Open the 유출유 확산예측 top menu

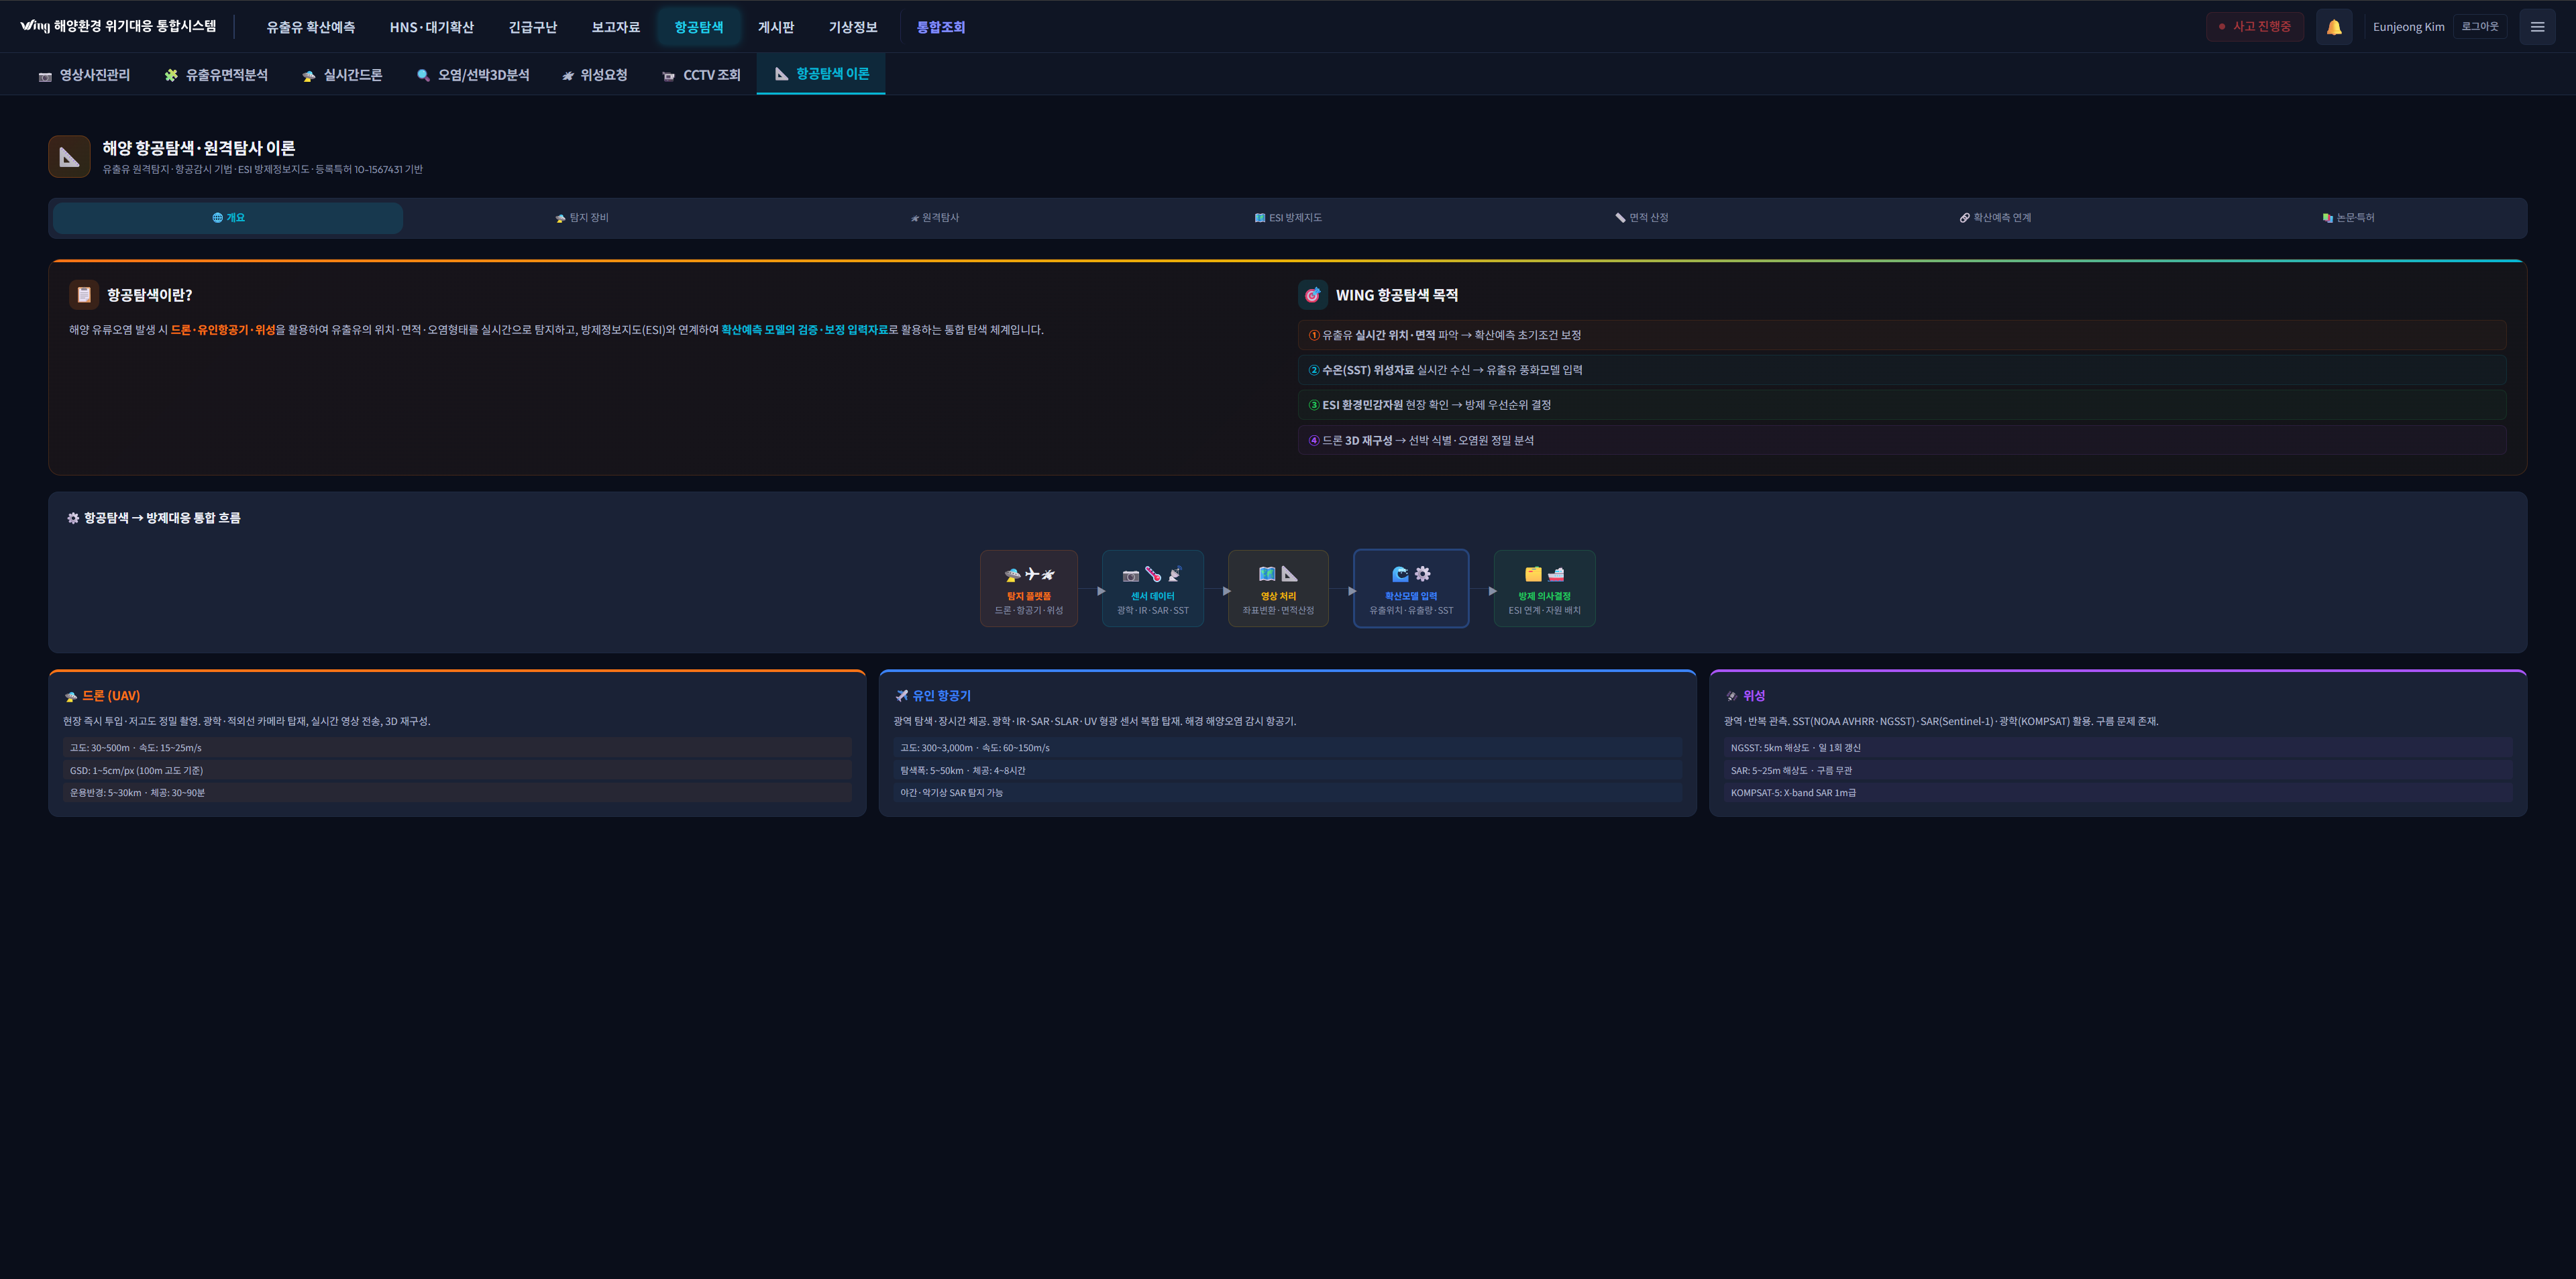(310, 27)
